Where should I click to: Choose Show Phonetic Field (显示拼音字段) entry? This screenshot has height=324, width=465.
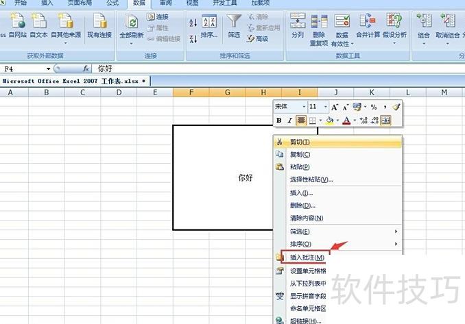click(300, 296)
